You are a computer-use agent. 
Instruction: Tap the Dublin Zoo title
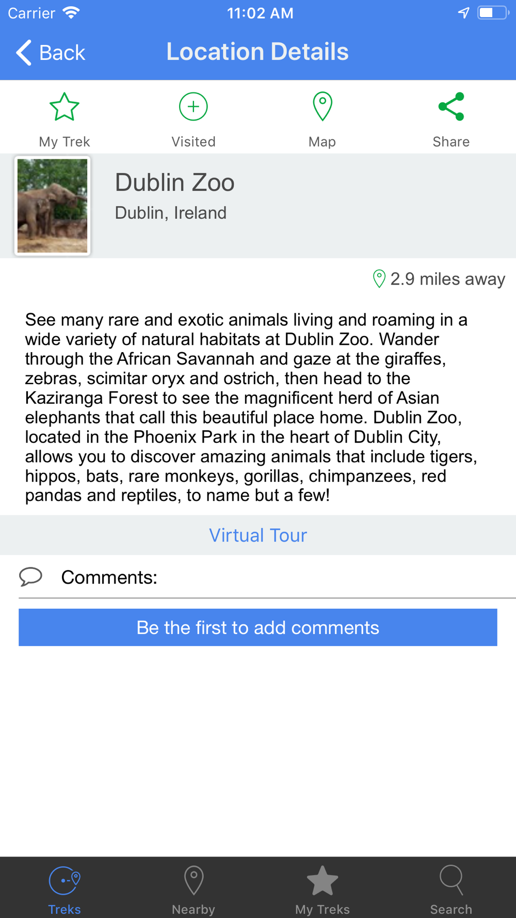pyautogui.click(x=174, y=183)
